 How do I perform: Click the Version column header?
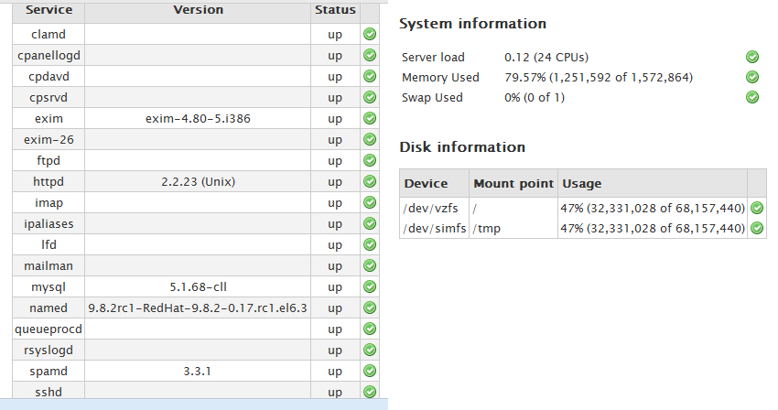(x=198, y=11)
